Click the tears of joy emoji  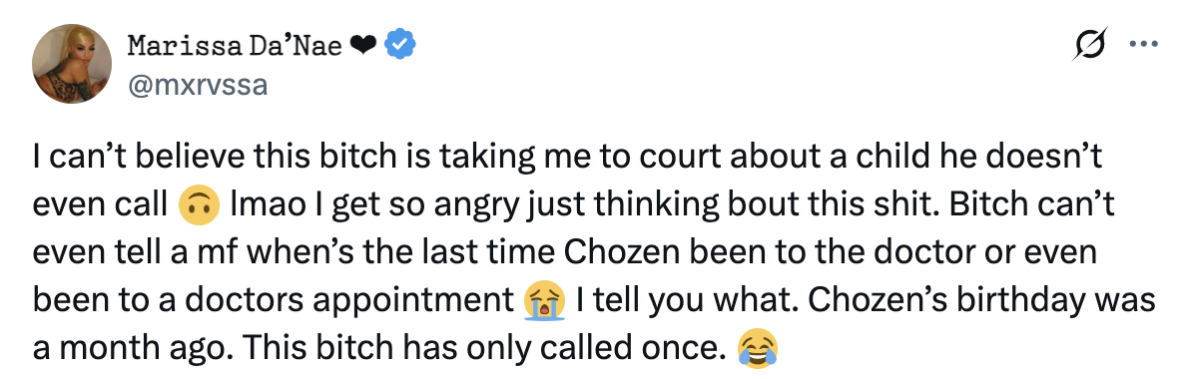[757, 347]
